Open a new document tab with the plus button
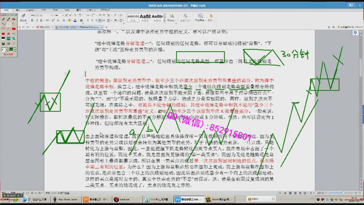 pyautogui.click(x=105, y=27)
